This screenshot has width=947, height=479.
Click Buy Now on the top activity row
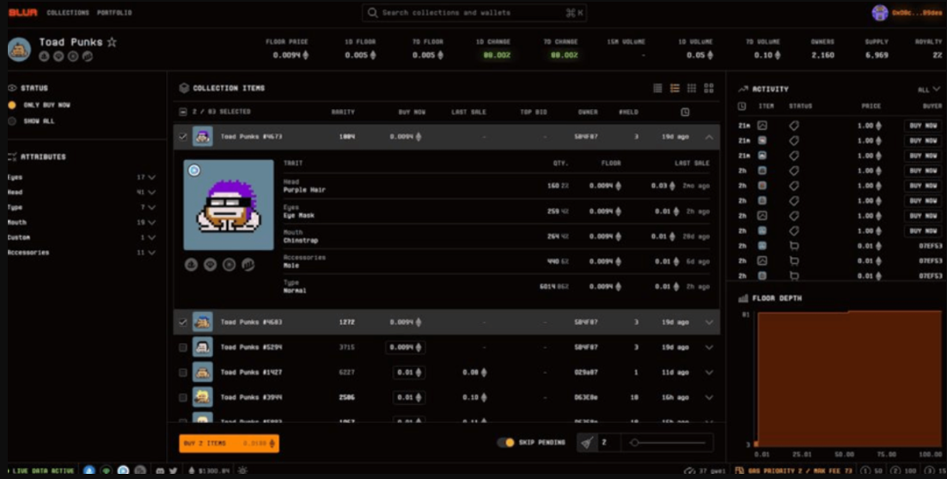[x=923, y=126]
